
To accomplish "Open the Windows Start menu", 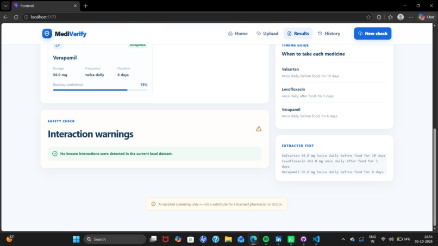I will pyautogui.click(x=76, y=239).
